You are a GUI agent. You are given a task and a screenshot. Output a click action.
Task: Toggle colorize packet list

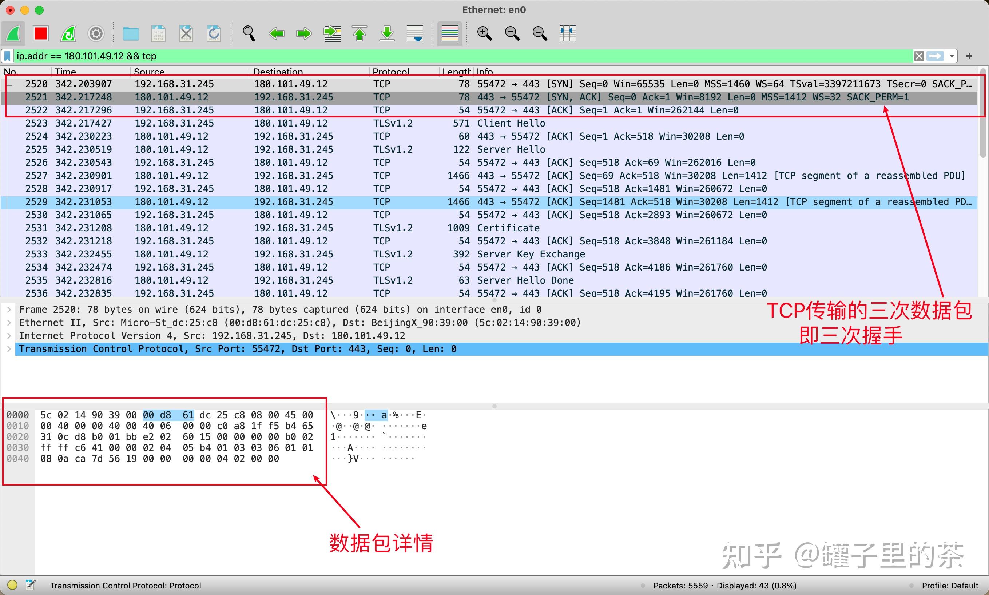449,33
